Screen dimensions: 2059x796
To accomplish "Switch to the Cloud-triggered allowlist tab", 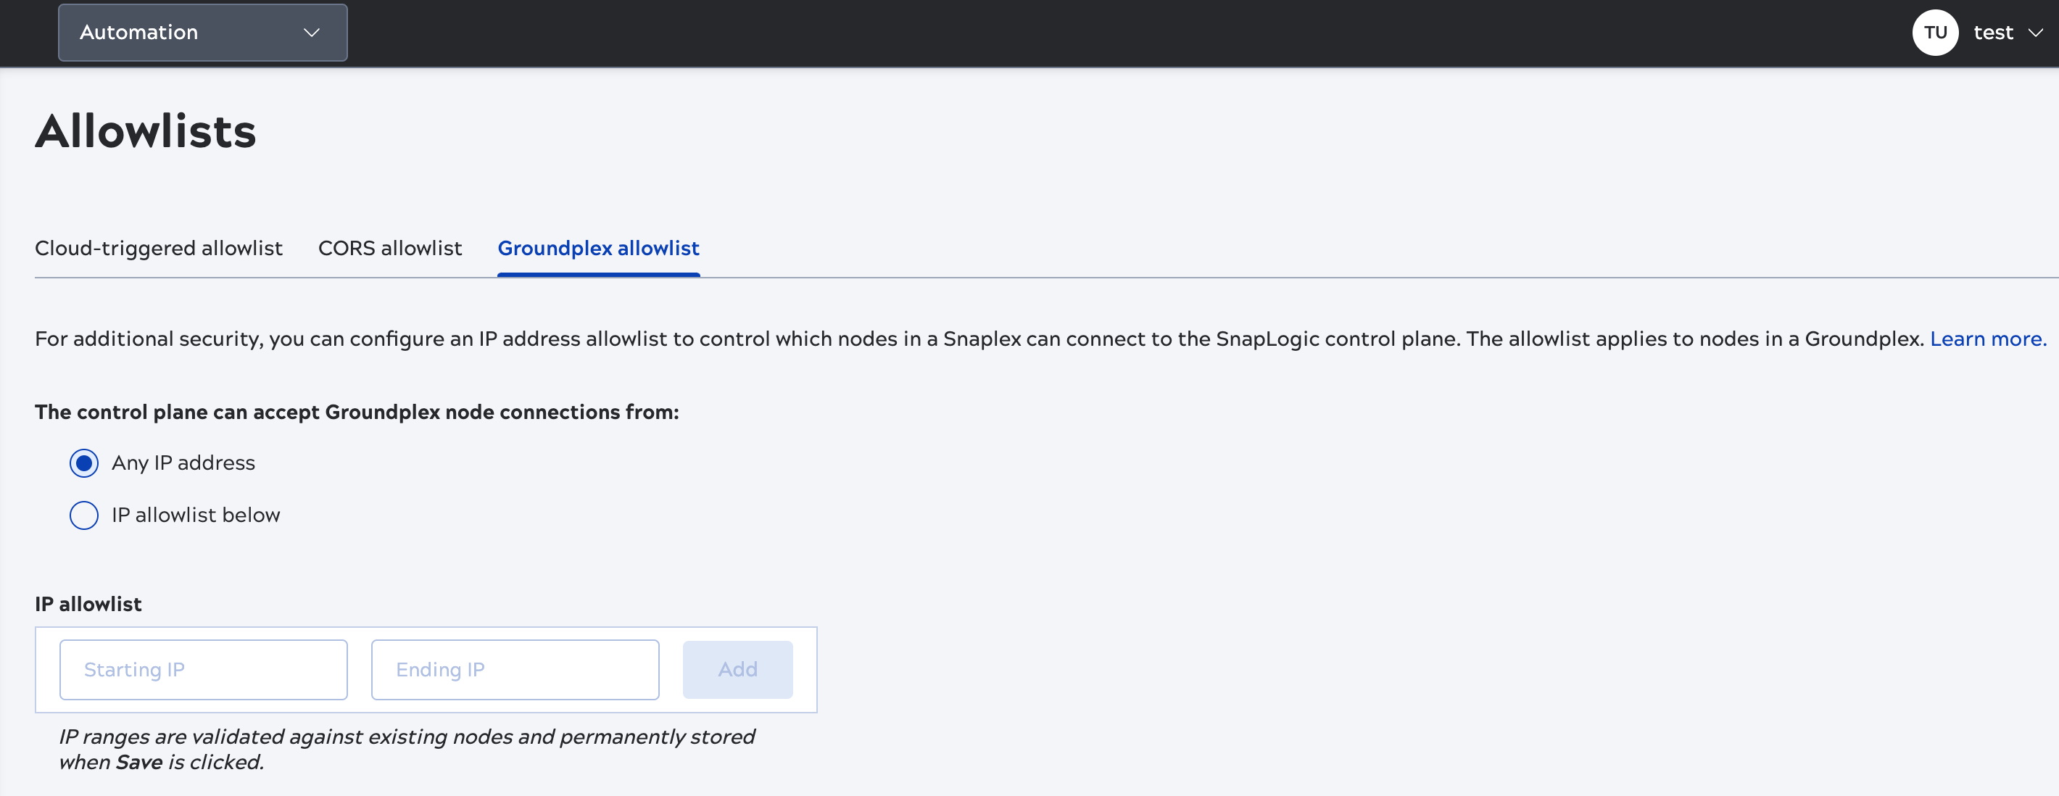I will pyautogui.click(x=158, y=249).
